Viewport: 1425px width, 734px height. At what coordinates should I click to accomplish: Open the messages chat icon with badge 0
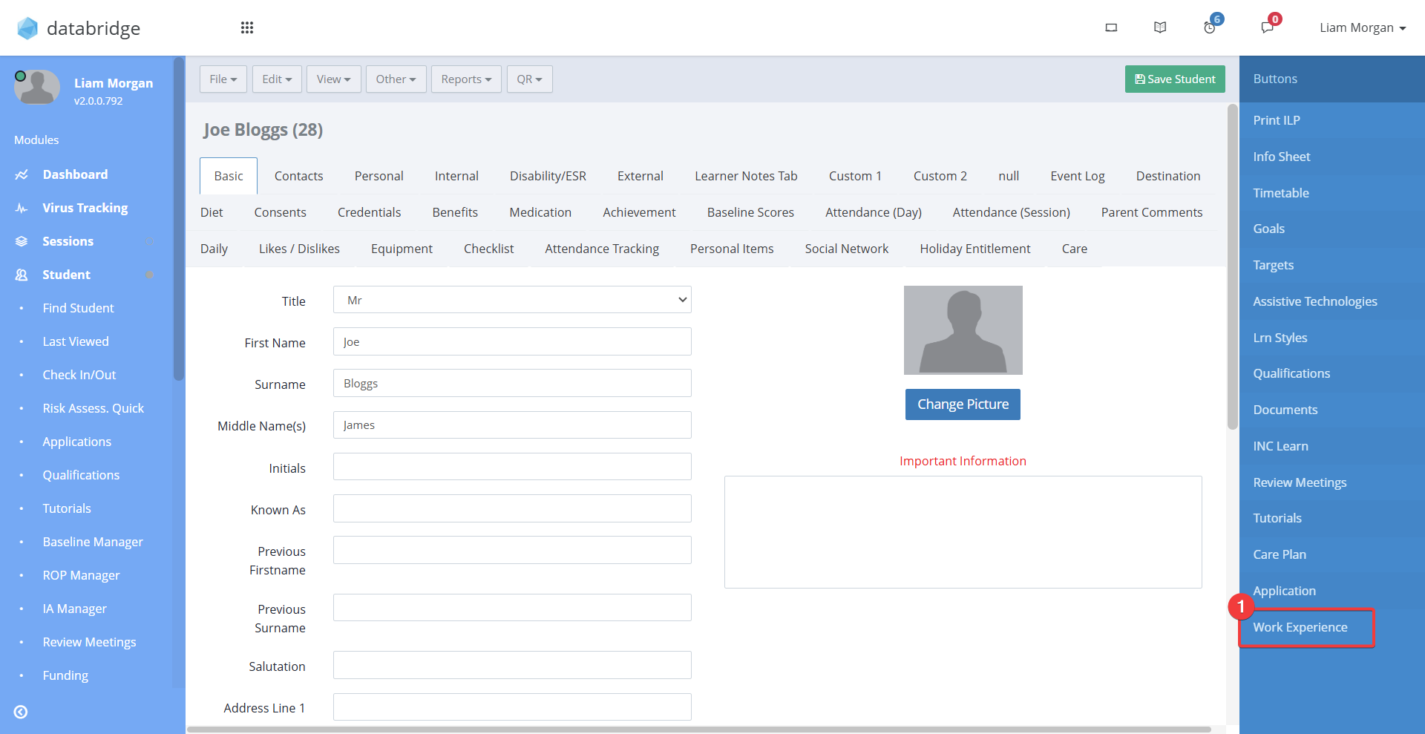point(1267,27)
